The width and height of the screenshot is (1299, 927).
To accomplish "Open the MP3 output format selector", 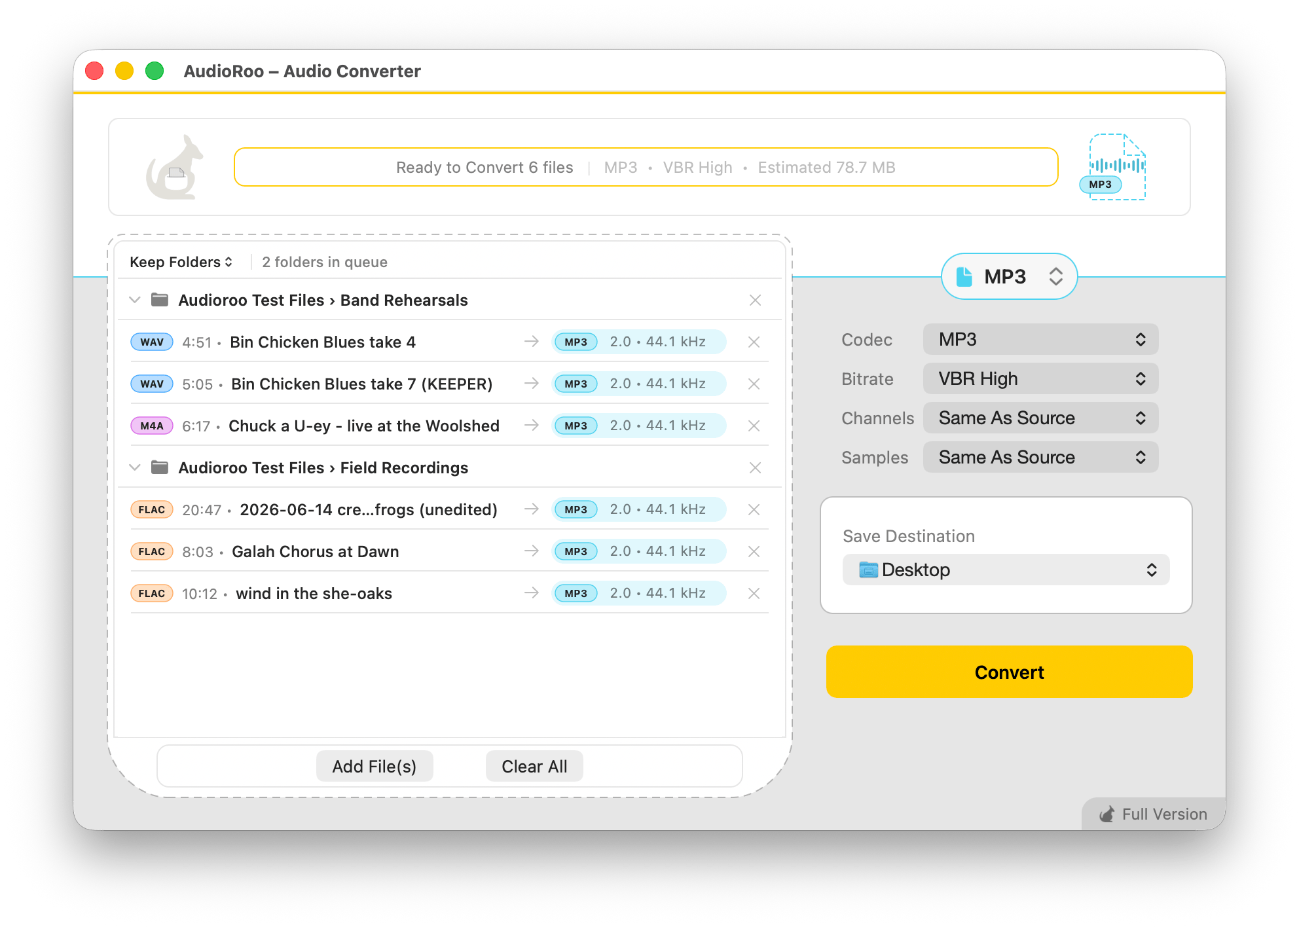I will pyautogui.click(x=1009, y=276).
